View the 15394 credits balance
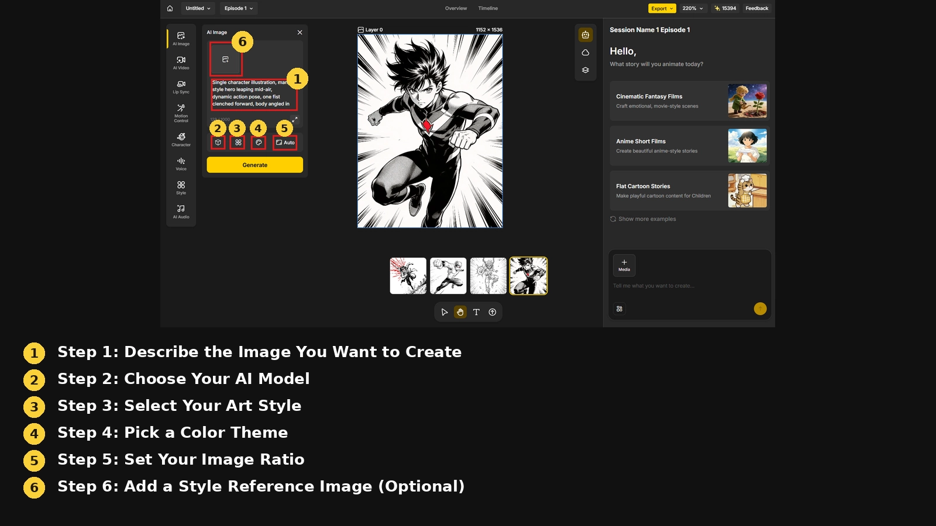936x526 pixels. coord(725,8)
